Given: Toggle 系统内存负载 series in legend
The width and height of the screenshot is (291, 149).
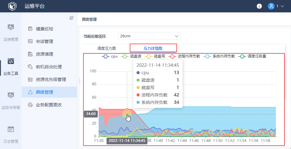Looking at the screenshot, I should [x=219, y=57].
